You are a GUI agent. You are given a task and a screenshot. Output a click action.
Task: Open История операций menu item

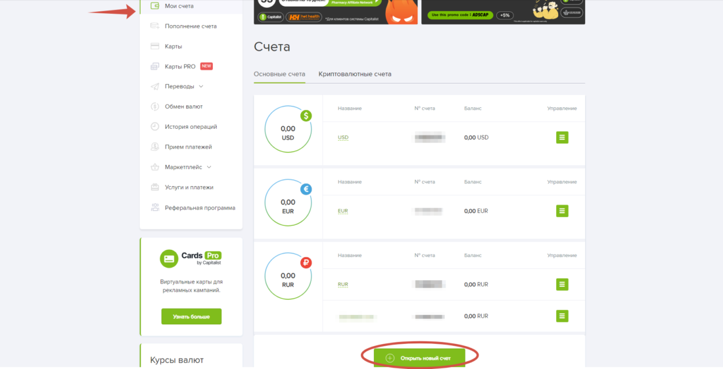pyautogui.click(x=191, y=127)
